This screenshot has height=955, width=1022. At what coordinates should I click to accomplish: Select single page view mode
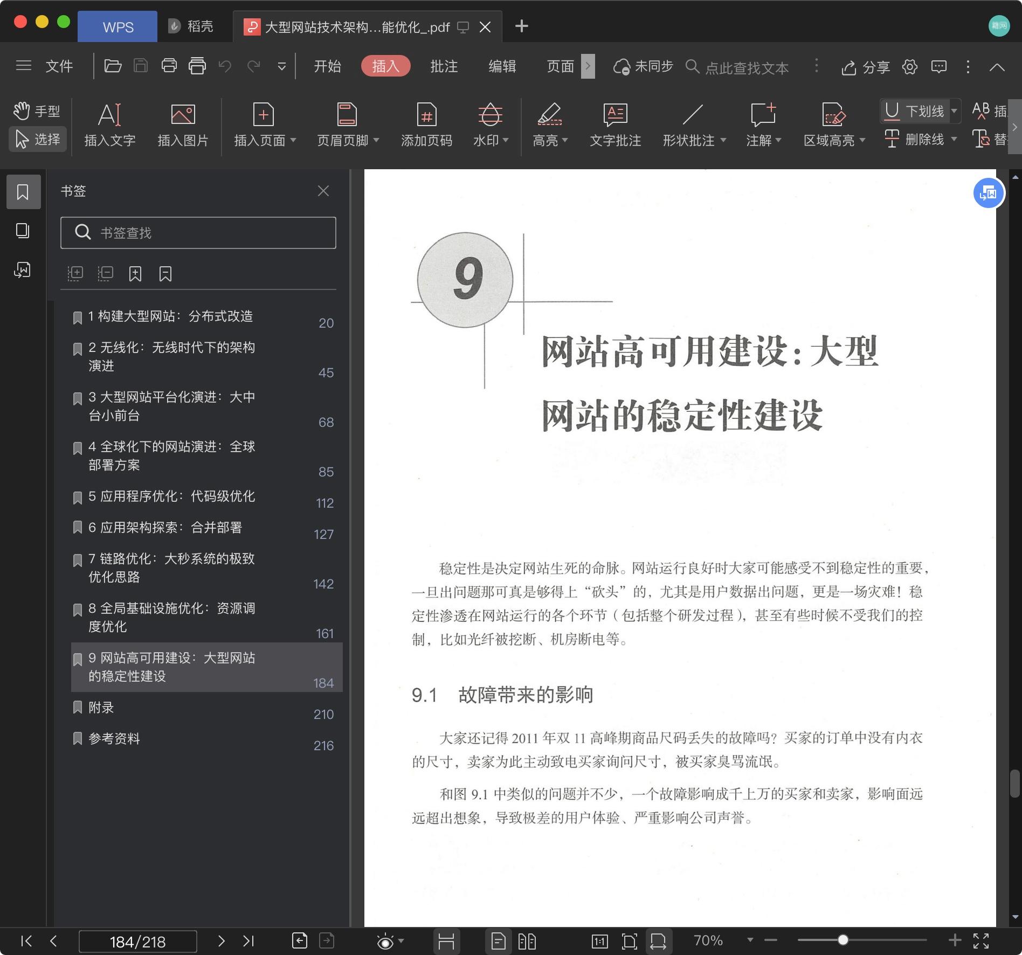point(499,941)
